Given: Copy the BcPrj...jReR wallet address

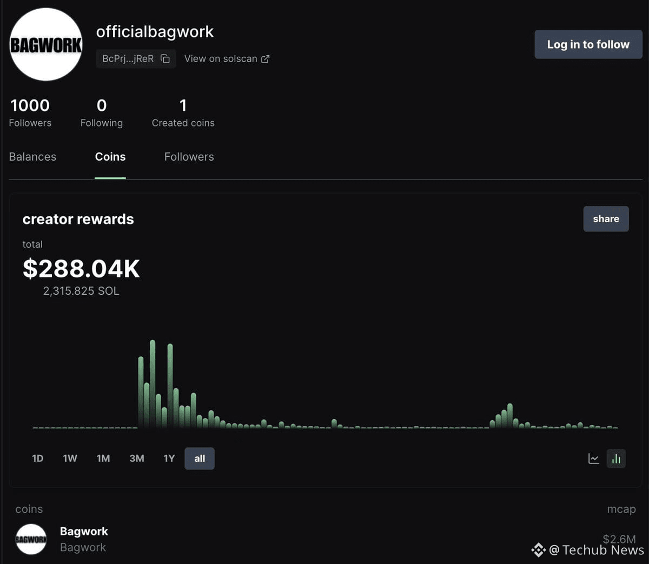Looking at the screenshot, I should tap(165, 59).
